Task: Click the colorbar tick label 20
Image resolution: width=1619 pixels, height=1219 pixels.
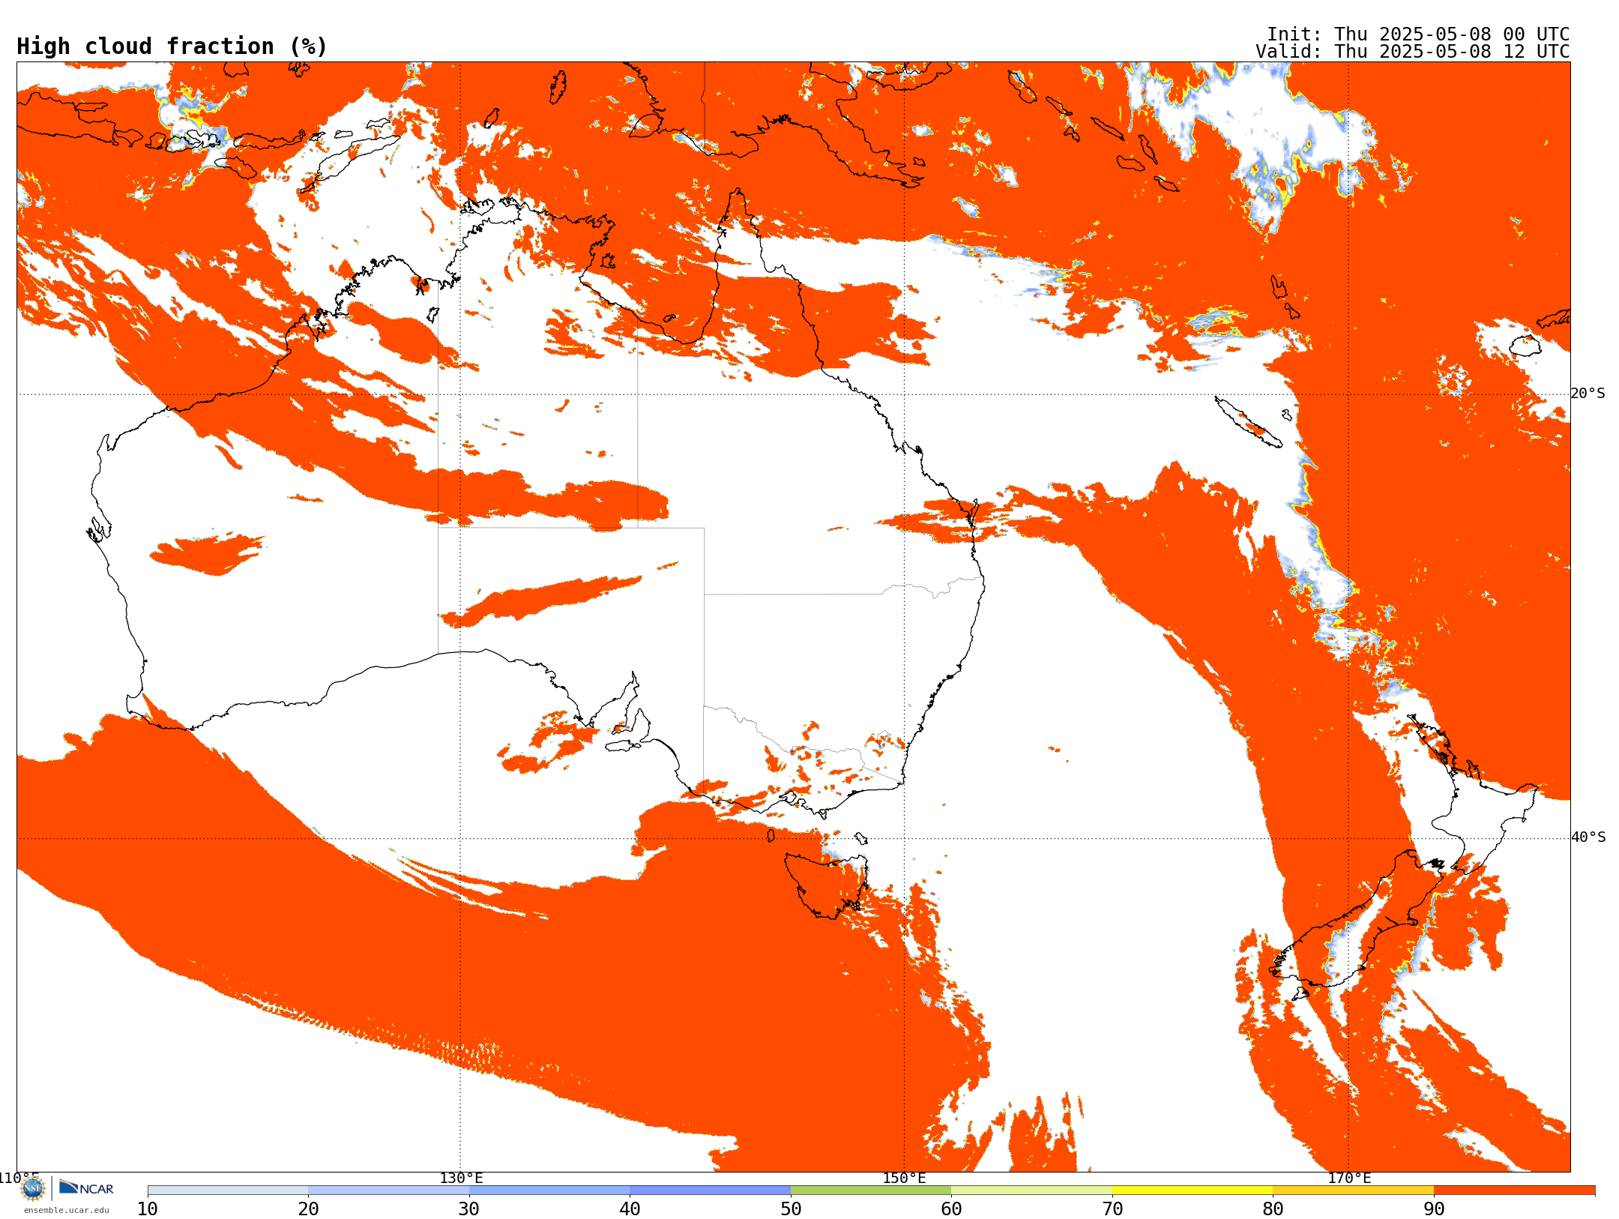Action: click(x=308, y=1209)
